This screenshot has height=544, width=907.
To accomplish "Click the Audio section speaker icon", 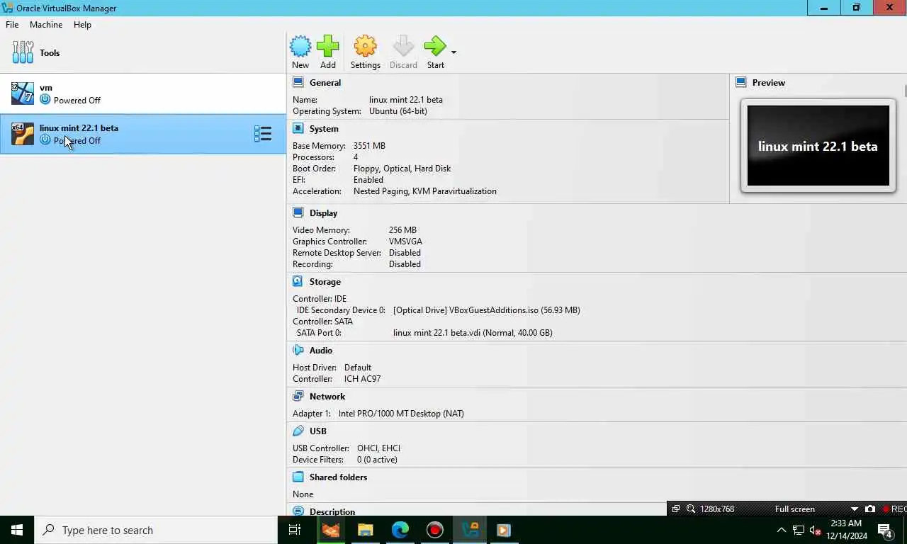I will (x=298, y=351).
